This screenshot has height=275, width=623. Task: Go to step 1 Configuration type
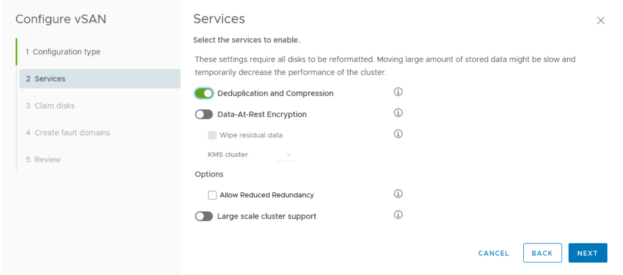63,52
